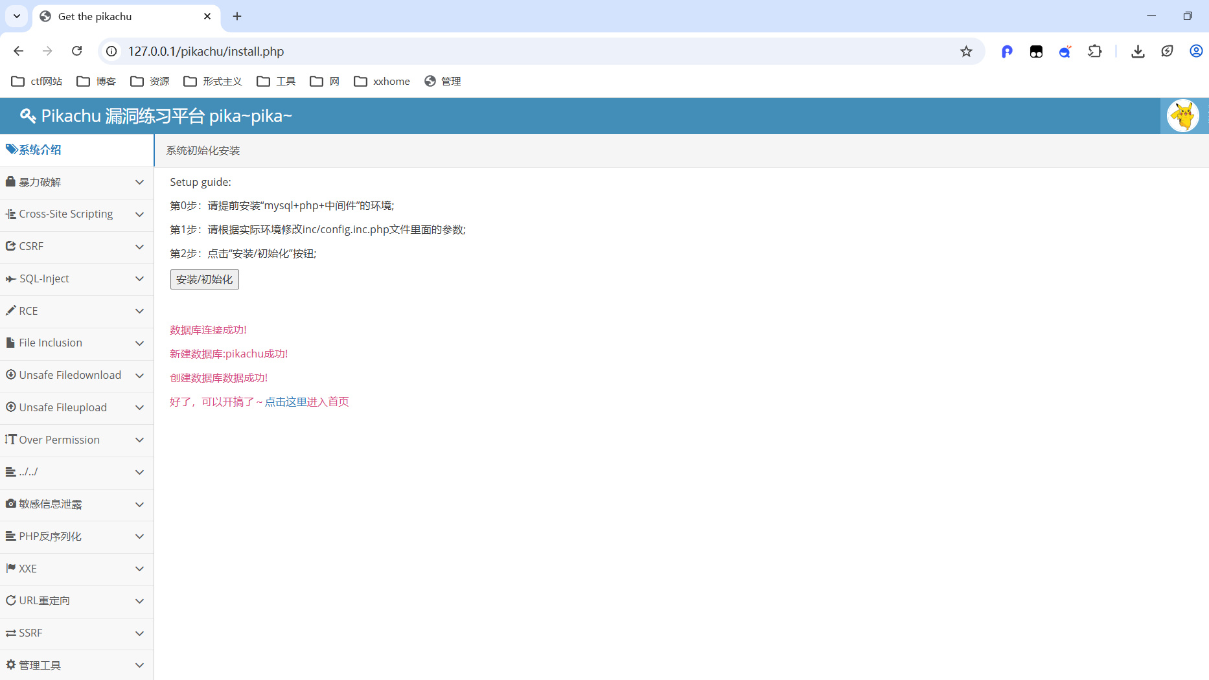Expand the SQL-Inject sidebar menu
1209x680 pixels.
point(76,279)
